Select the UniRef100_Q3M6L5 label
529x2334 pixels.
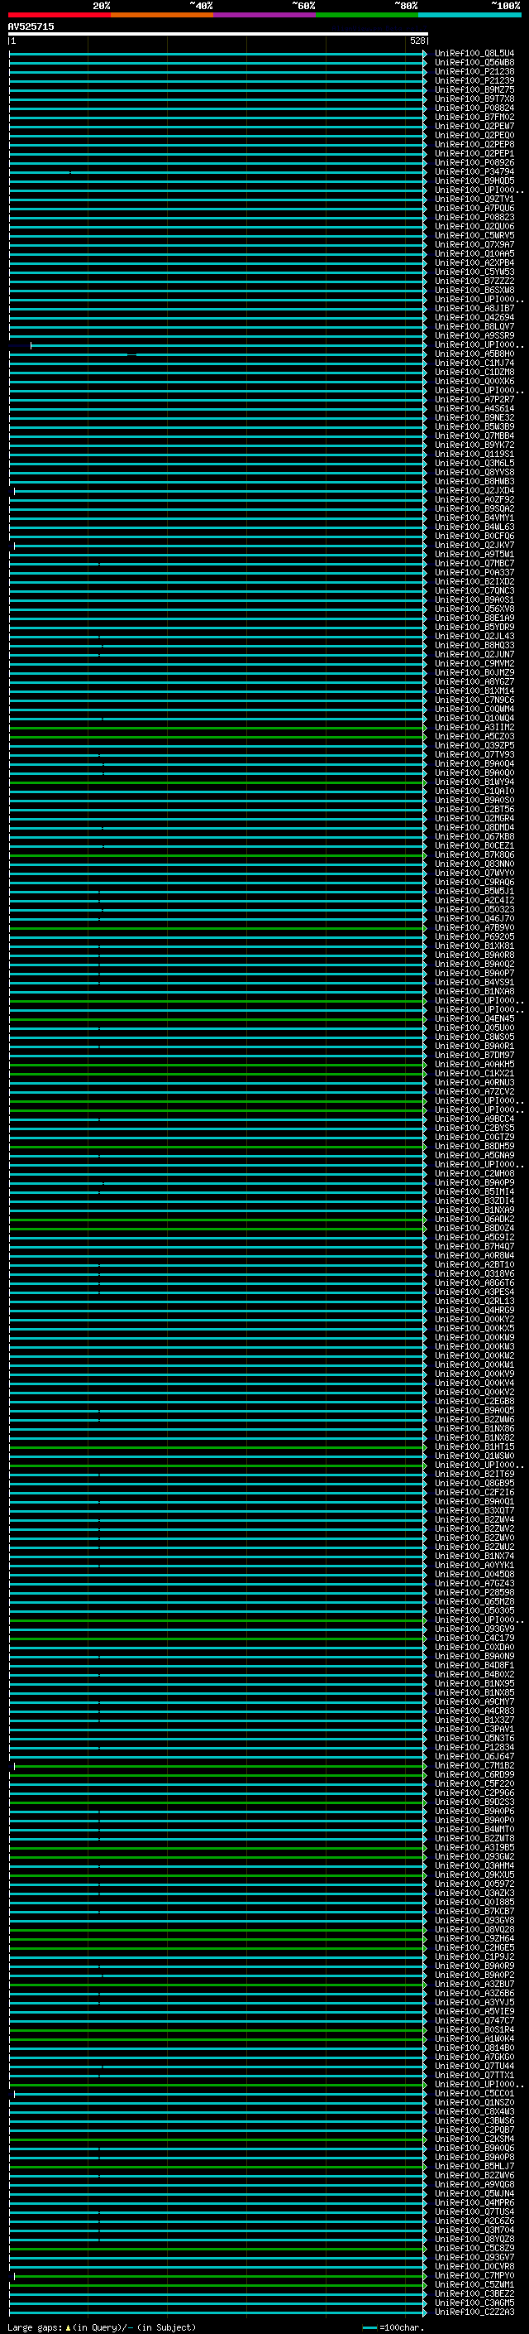474,463
